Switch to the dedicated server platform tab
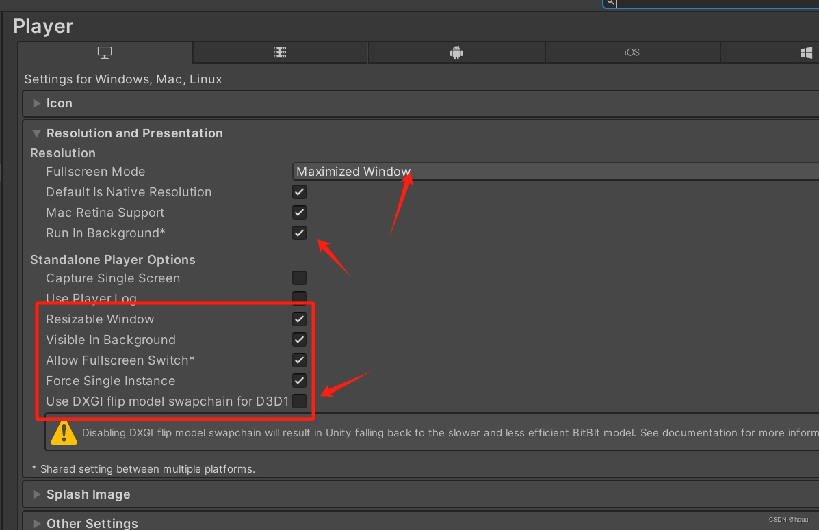Viewport: 819px width, 530px height. [x=280, y=53]
